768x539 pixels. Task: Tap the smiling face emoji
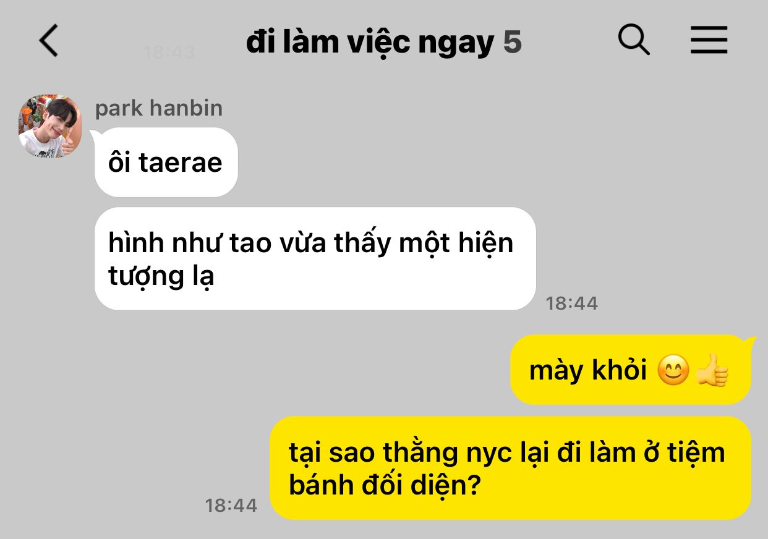tap(673, 370)
